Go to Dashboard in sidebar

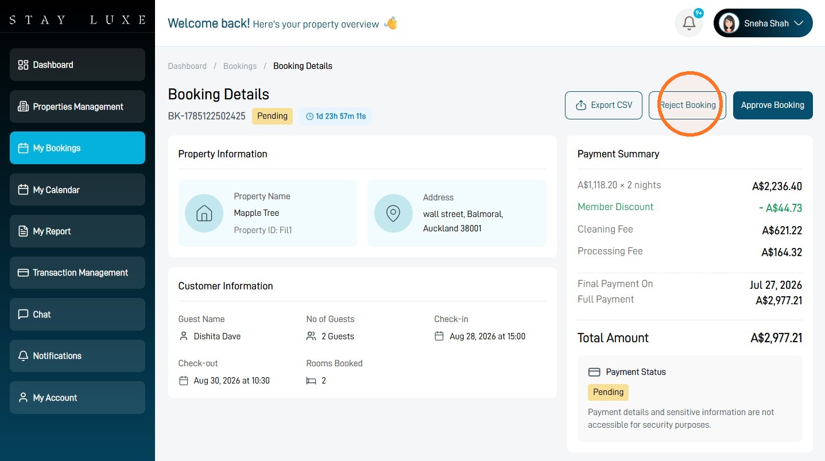78,65
